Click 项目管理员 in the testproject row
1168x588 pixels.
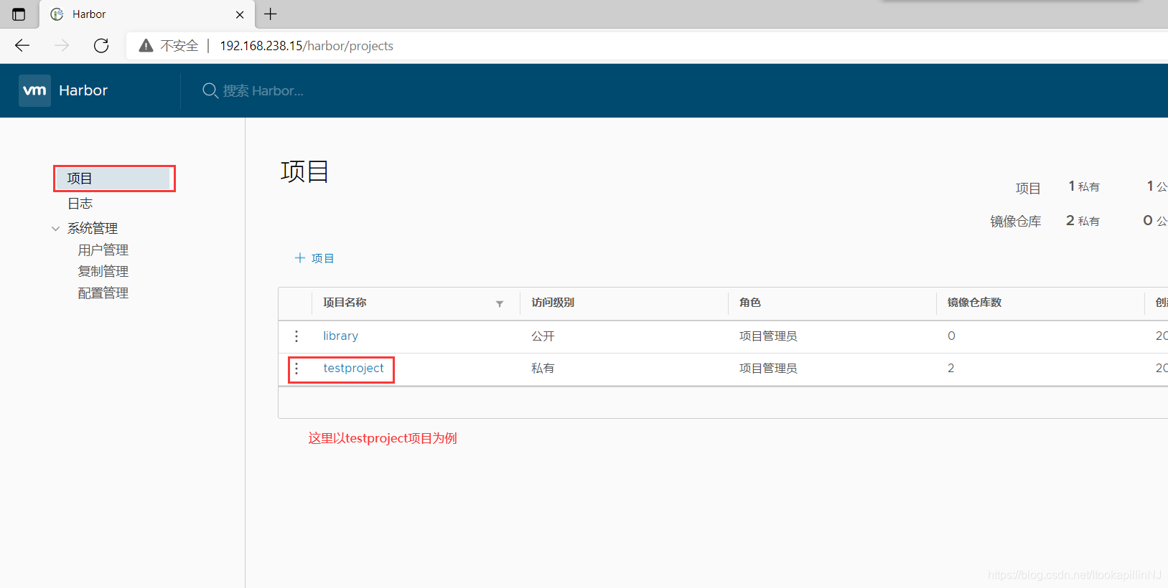click(768, 369)
